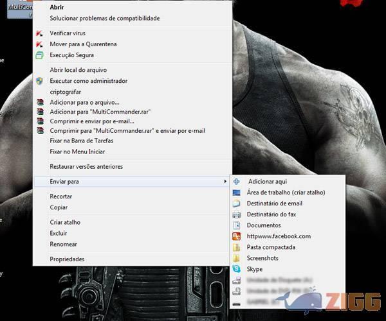The image size is (386, 321).
Task: Click the Skype icon in the submenu
Action: pos(236,269)
